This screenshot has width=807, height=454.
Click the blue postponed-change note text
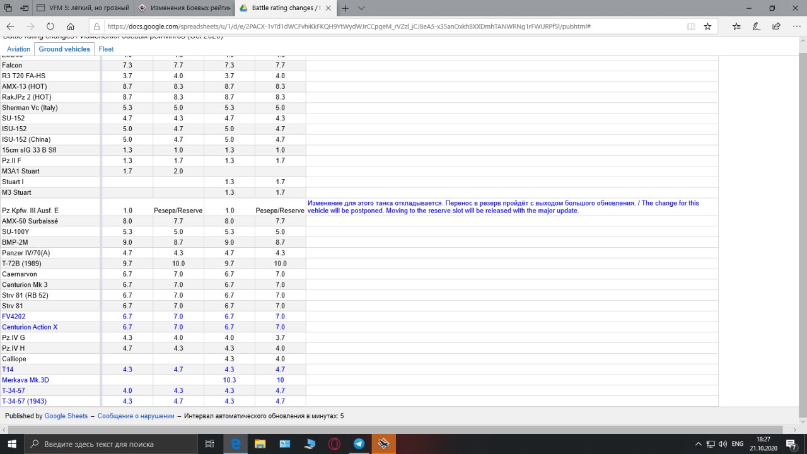pyautogui.click(x=503, y=207)
